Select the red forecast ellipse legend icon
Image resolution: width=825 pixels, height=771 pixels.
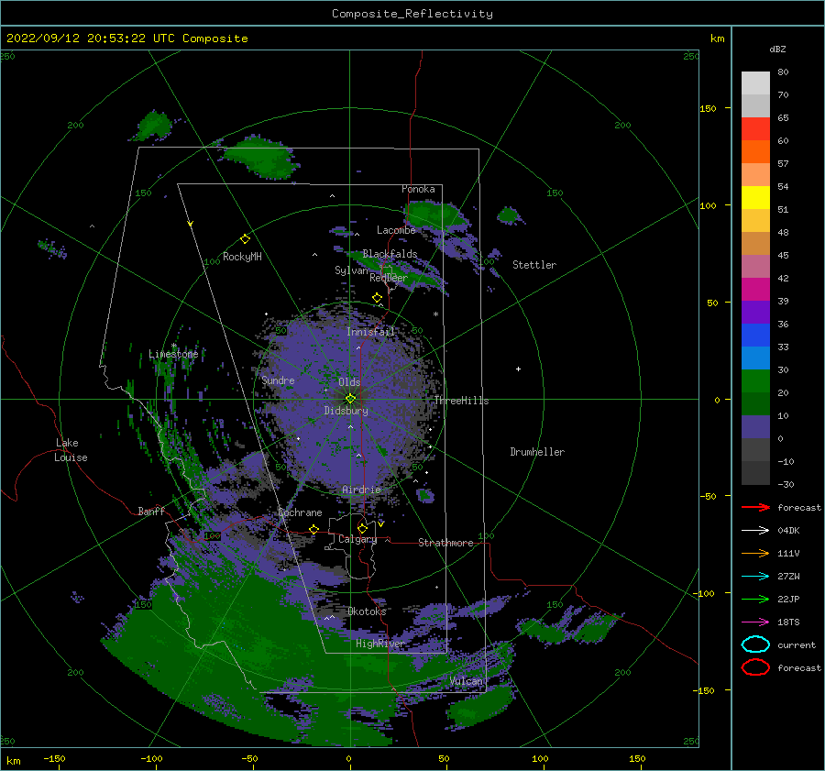(755, 667)
